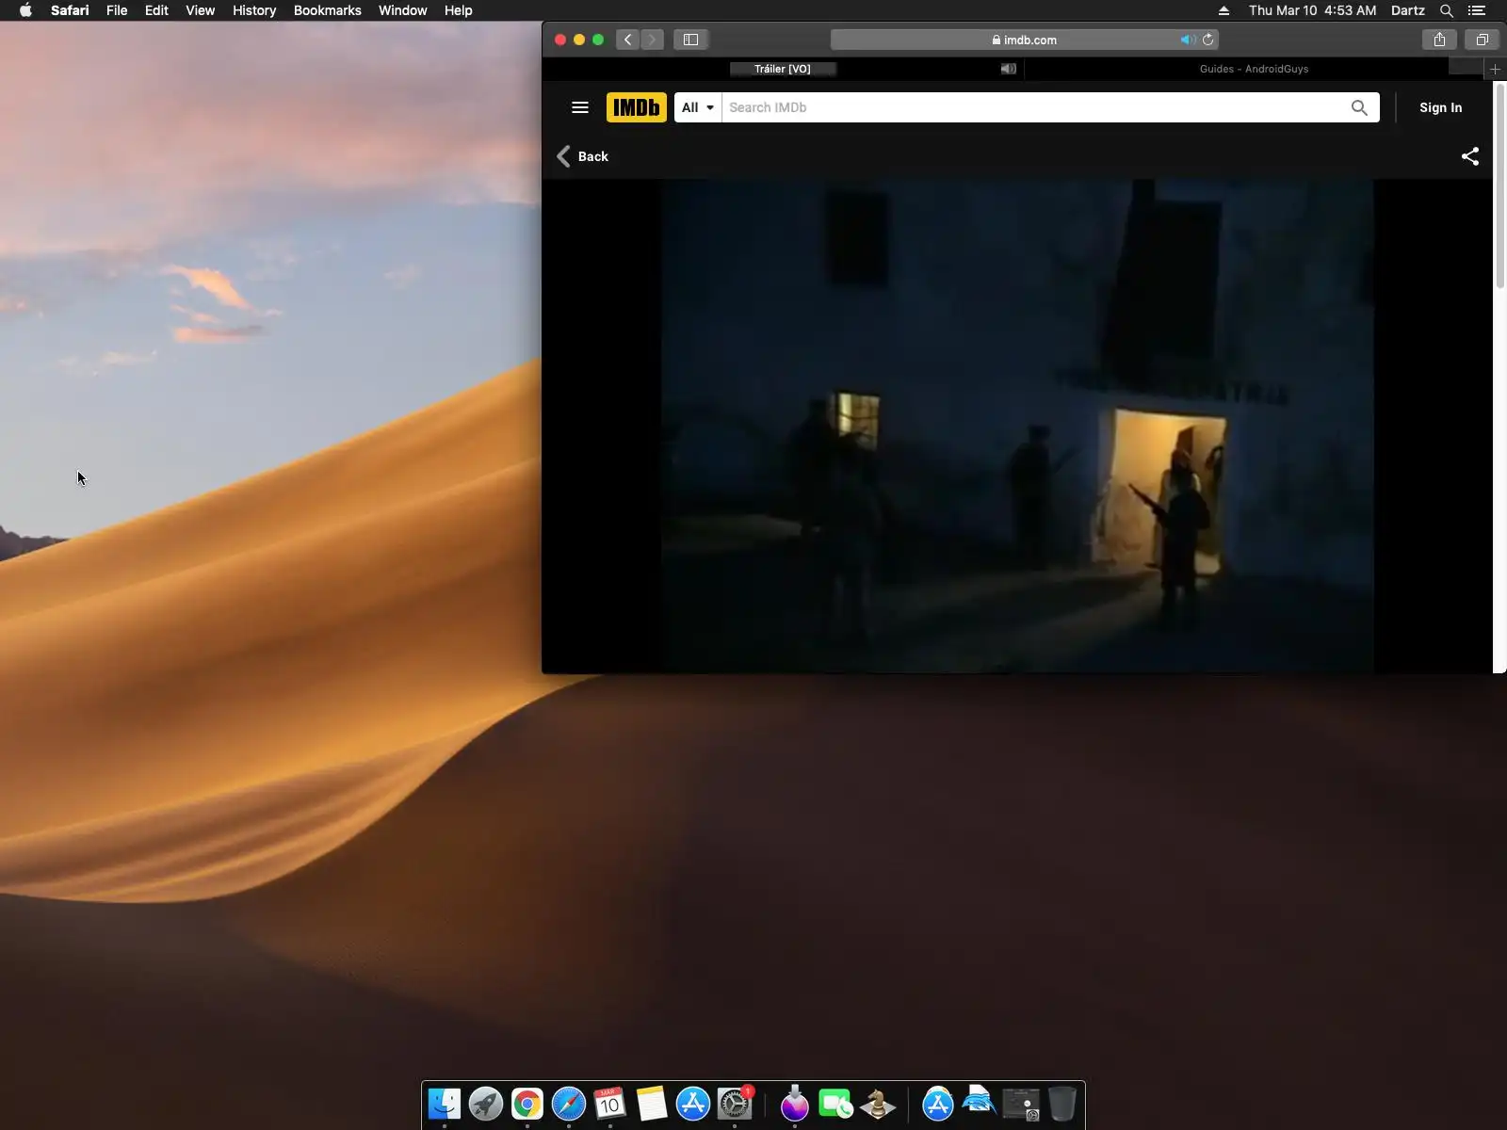Go to the IMDb logo home link

(637, 107)
